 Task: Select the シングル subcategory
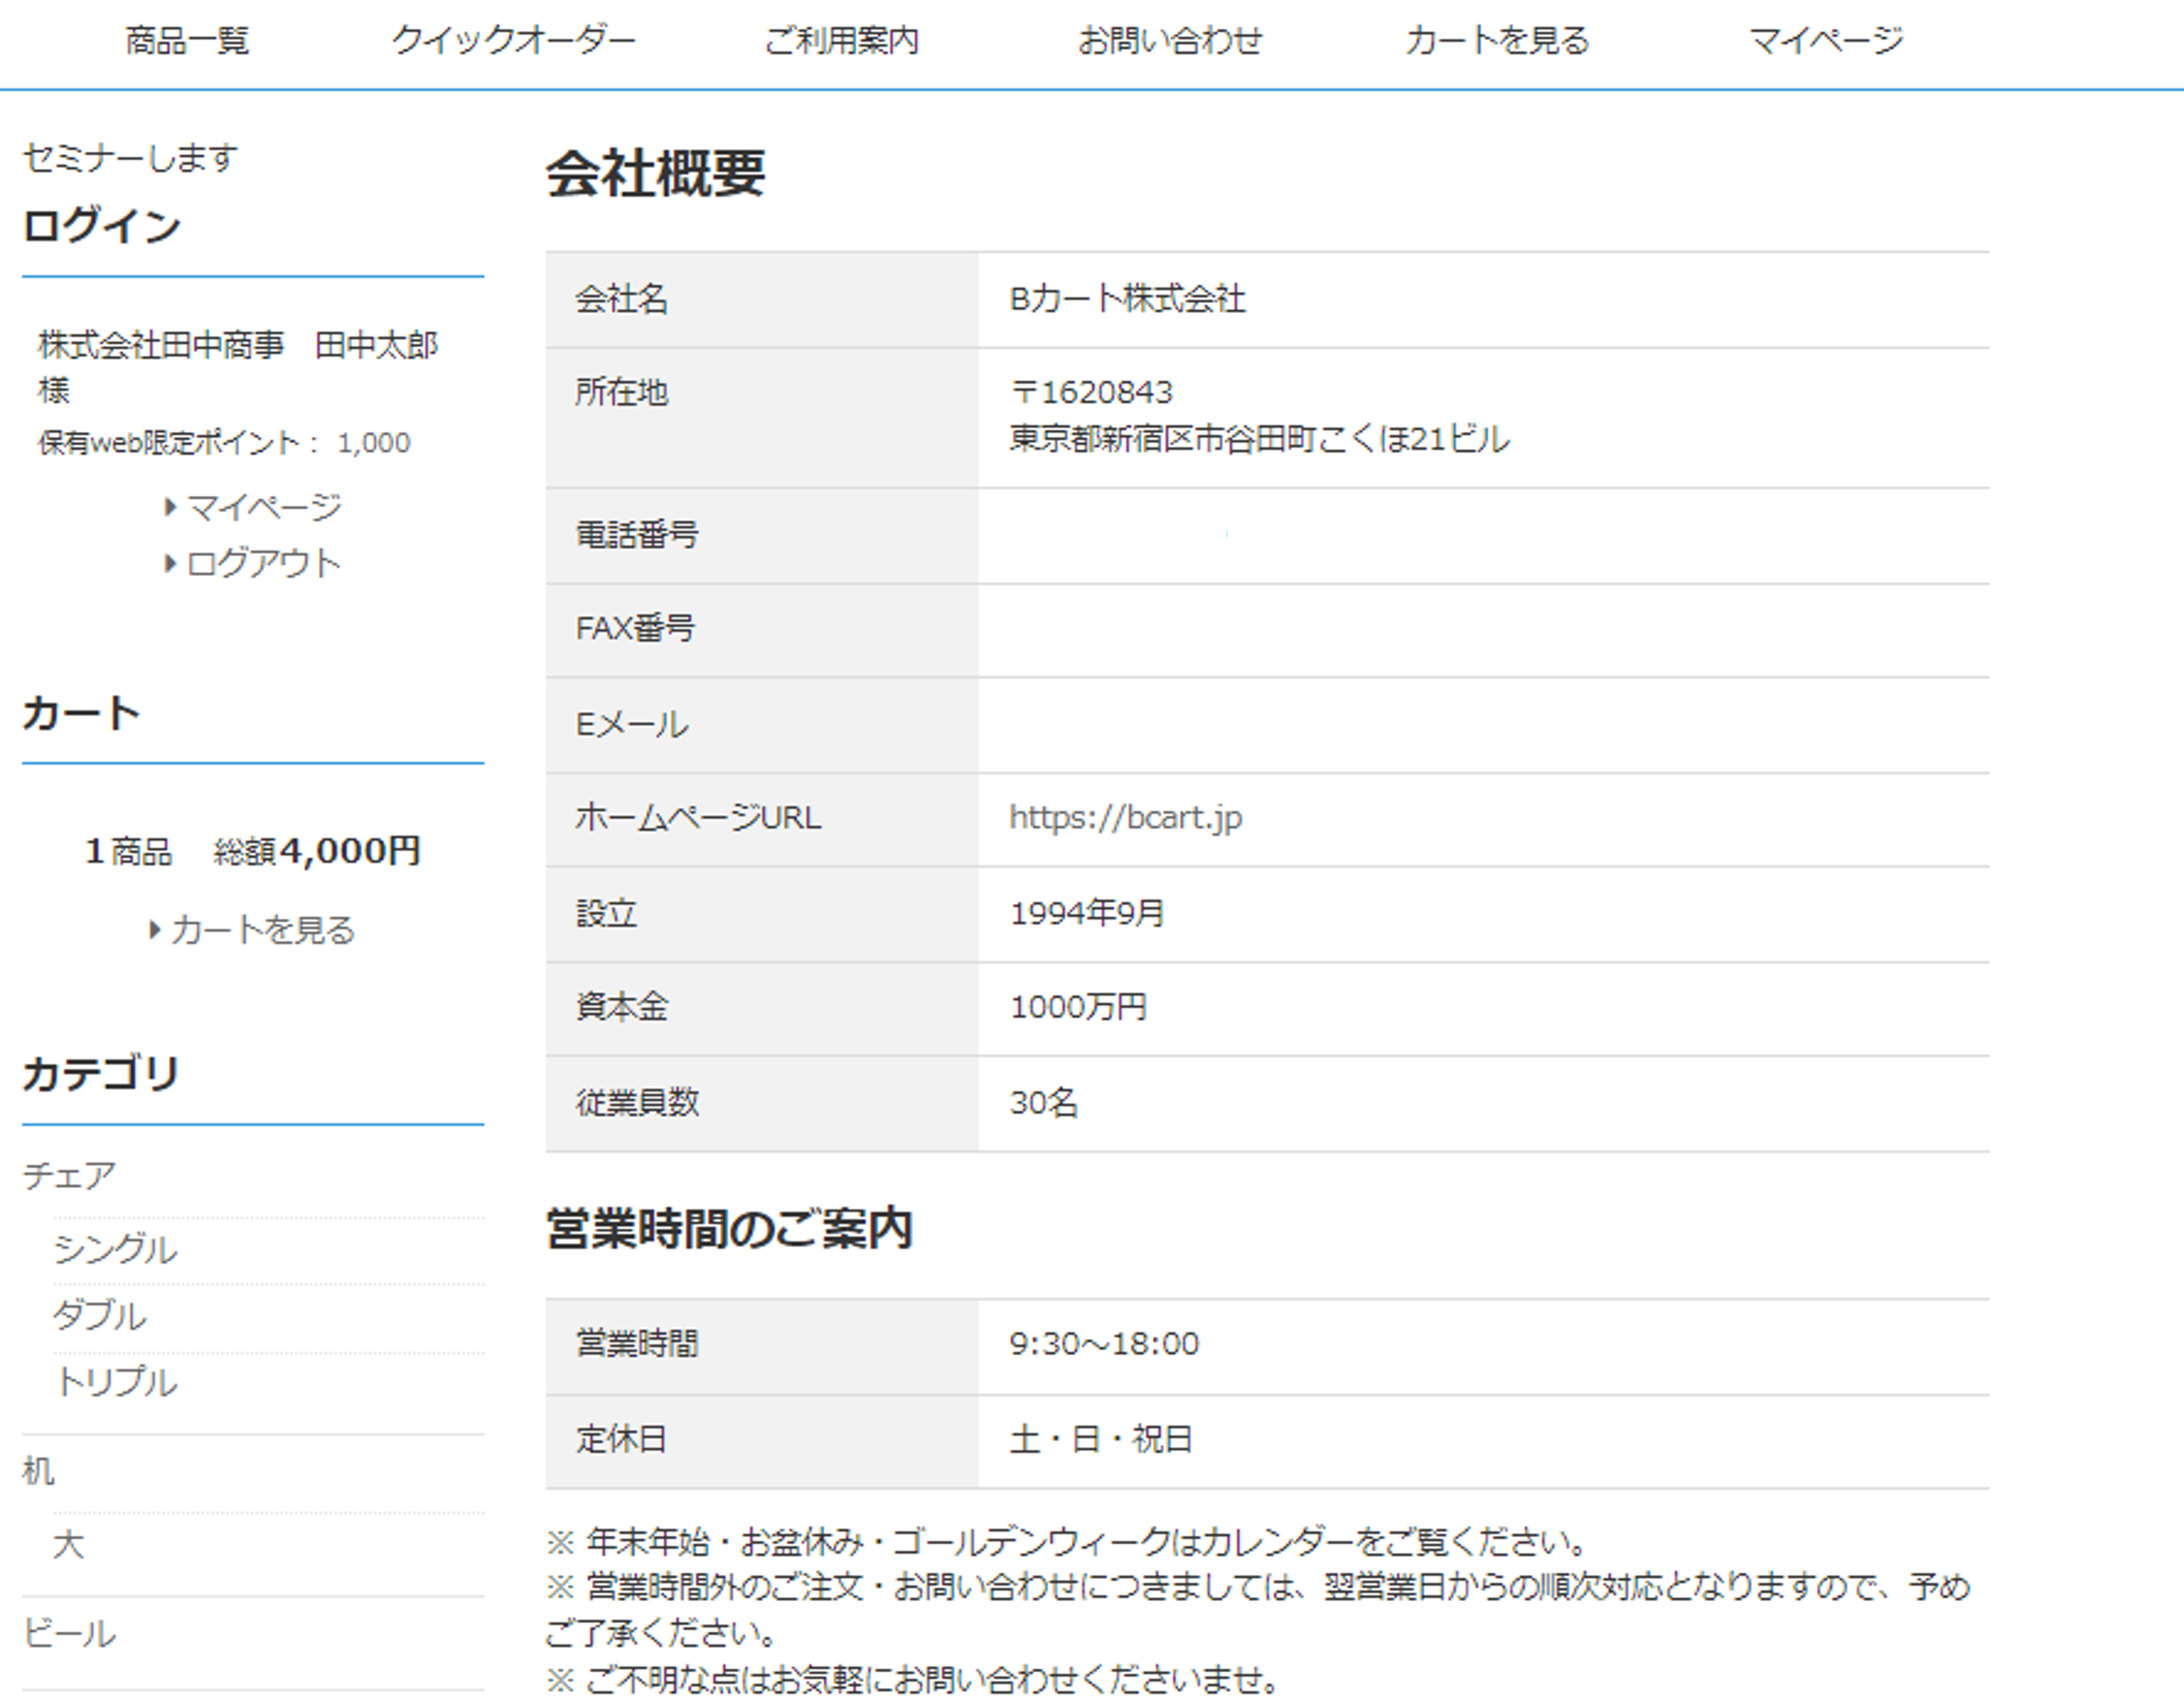click(x=115, y=1249)
